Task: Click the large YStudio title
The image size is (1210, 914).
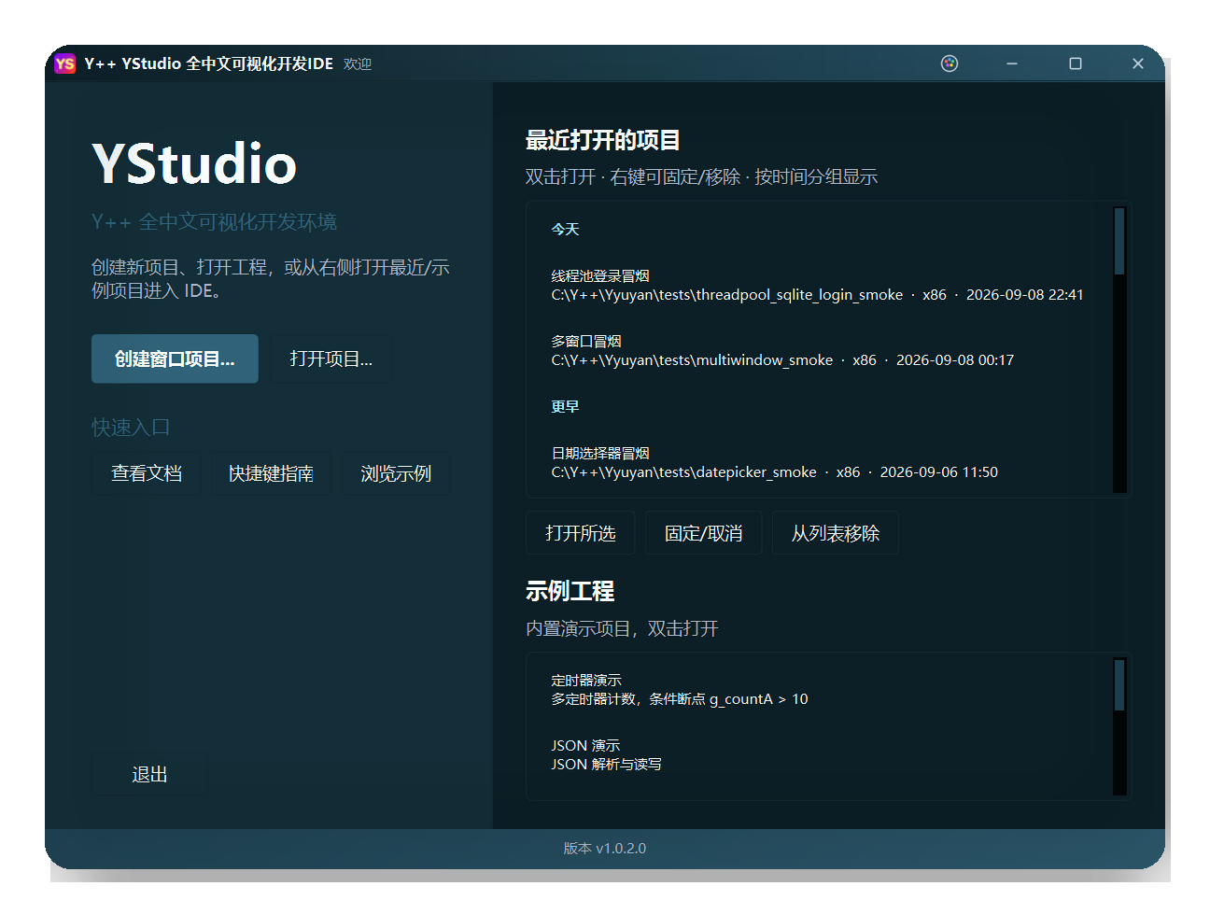Action: coord(194,163)
